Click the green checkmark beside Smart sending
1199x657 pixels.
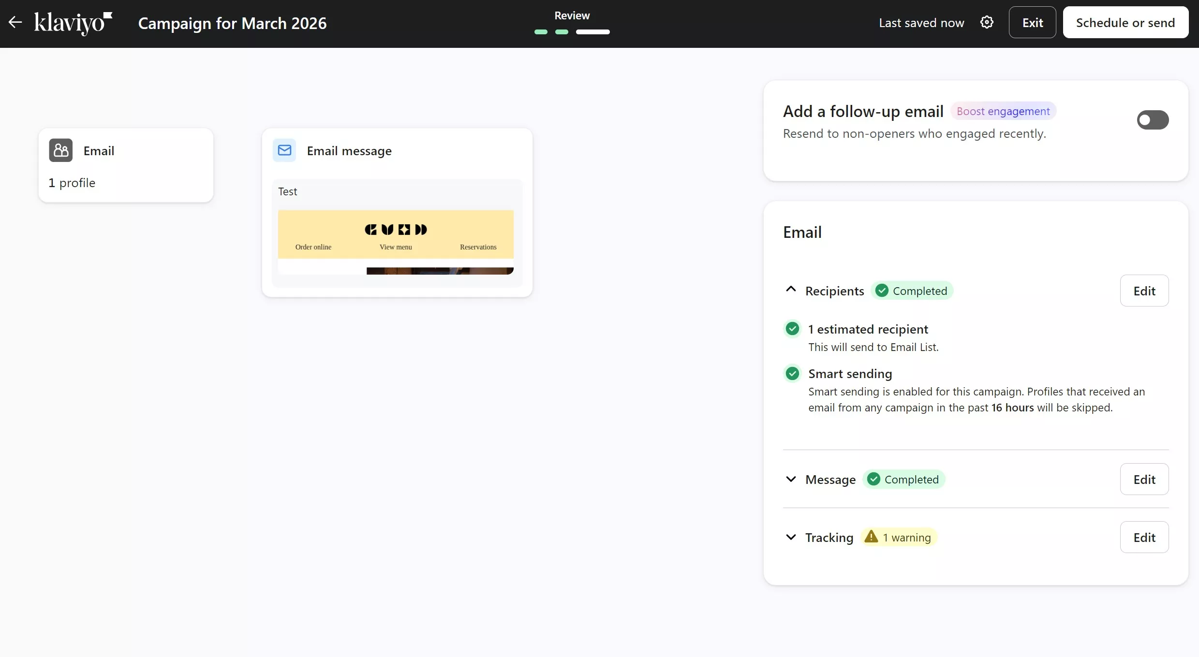(792, 373)
